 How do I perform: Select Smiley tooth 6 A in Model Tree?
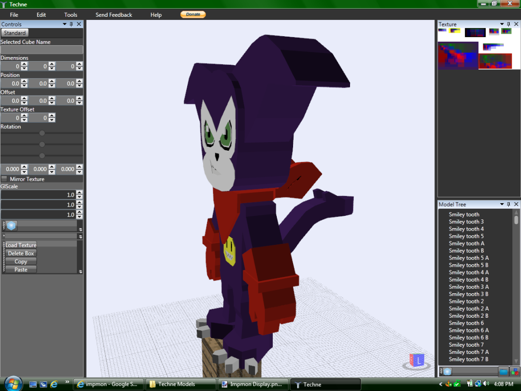coord(469,330)
